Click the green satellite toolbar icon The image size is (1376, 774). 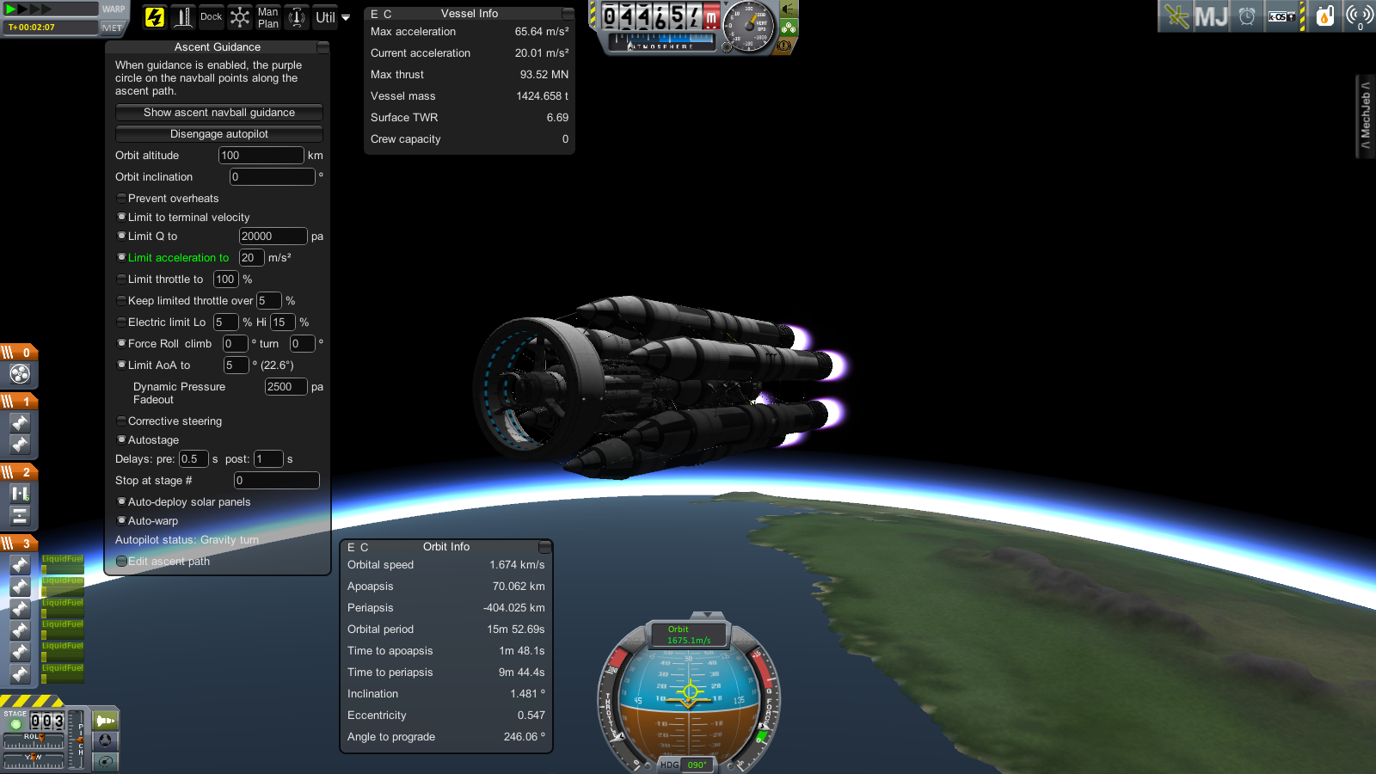[x=1176, y=16]
